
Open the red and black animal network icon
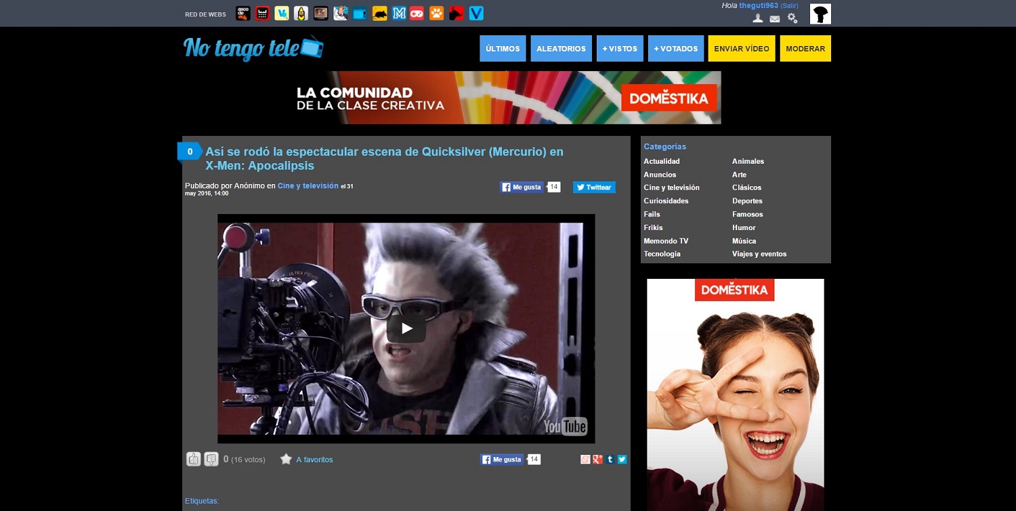tap(457, 13)
